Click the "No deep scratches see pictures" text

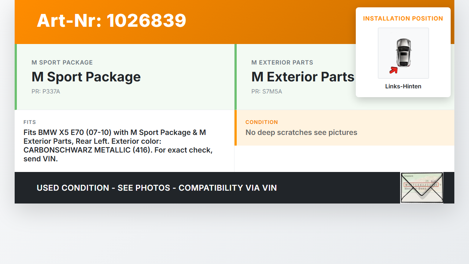click(x=301, y=132)
